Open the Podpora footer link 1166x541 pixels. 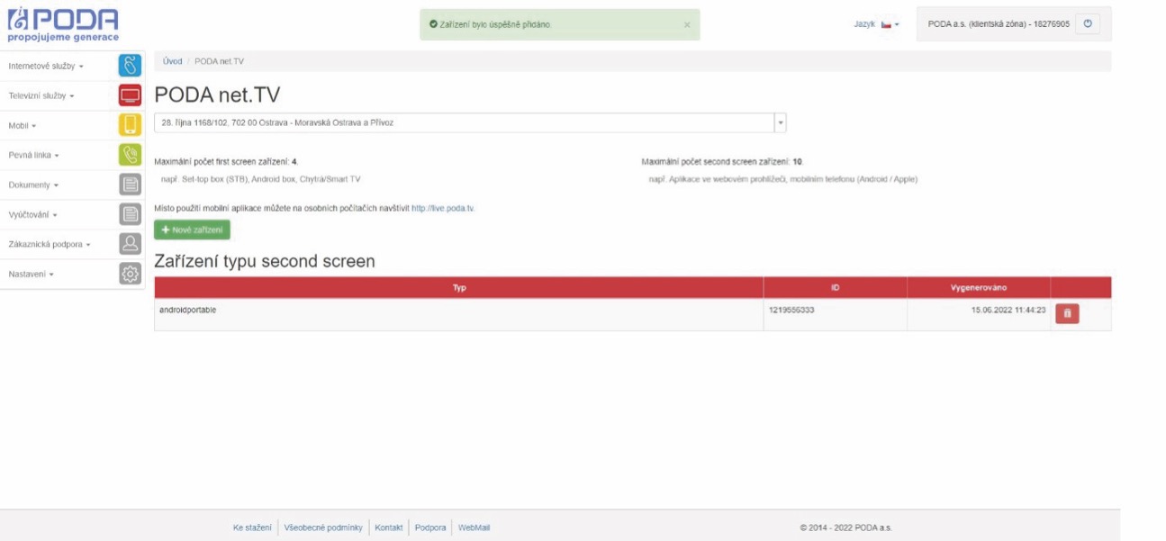[430, 527]
